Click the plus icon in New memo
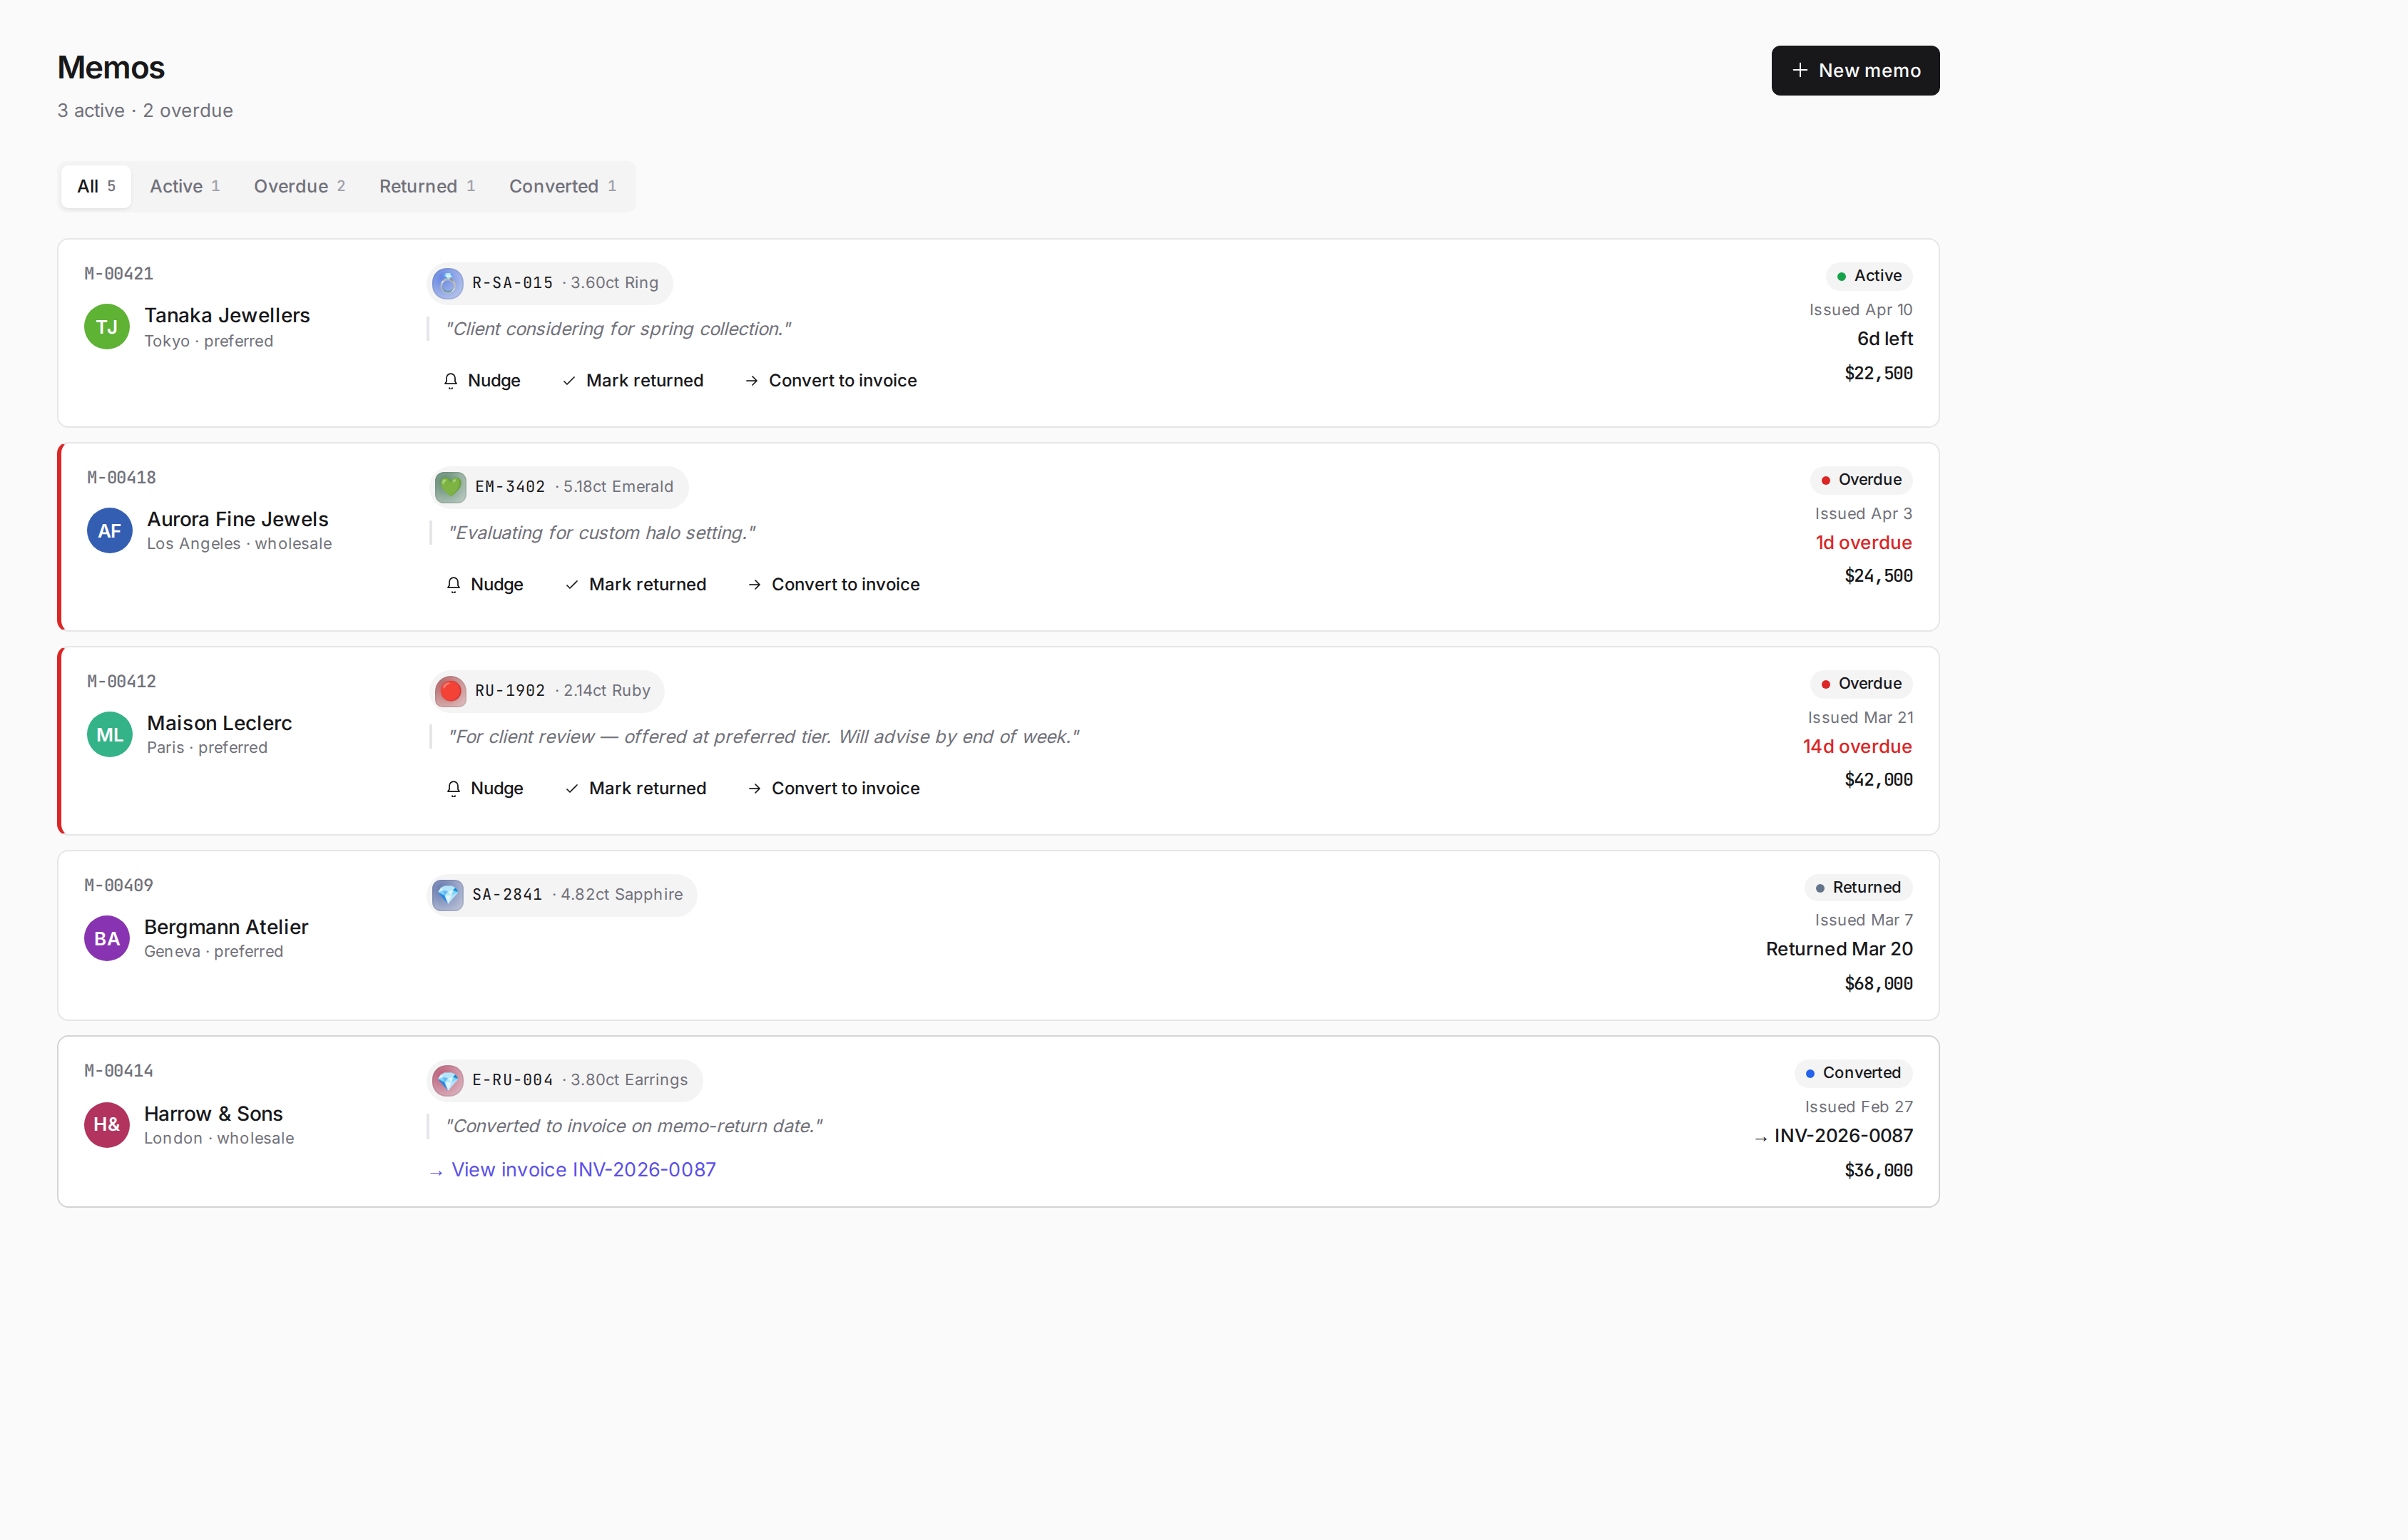This screenshot has height=1540, width=2408. pos(1800,70)
